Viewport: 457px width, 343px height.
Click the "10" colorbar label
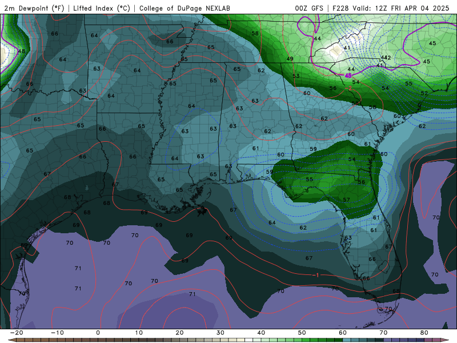(x=139, y=333)
